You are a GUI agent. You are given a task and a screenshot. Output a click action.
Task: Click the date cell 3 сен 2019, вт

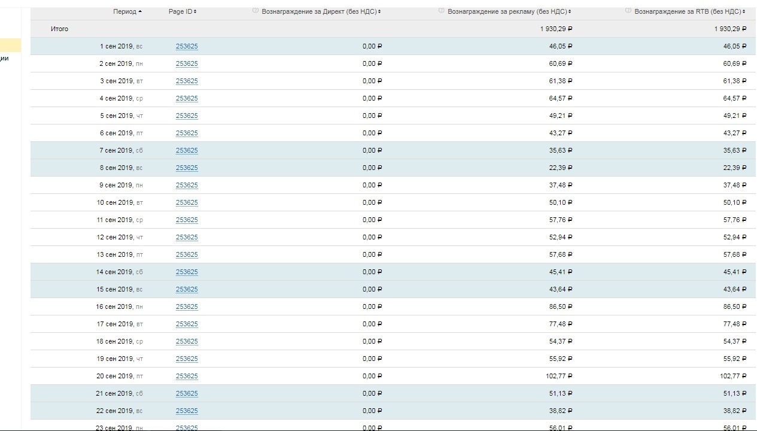(x=121, y=81)
